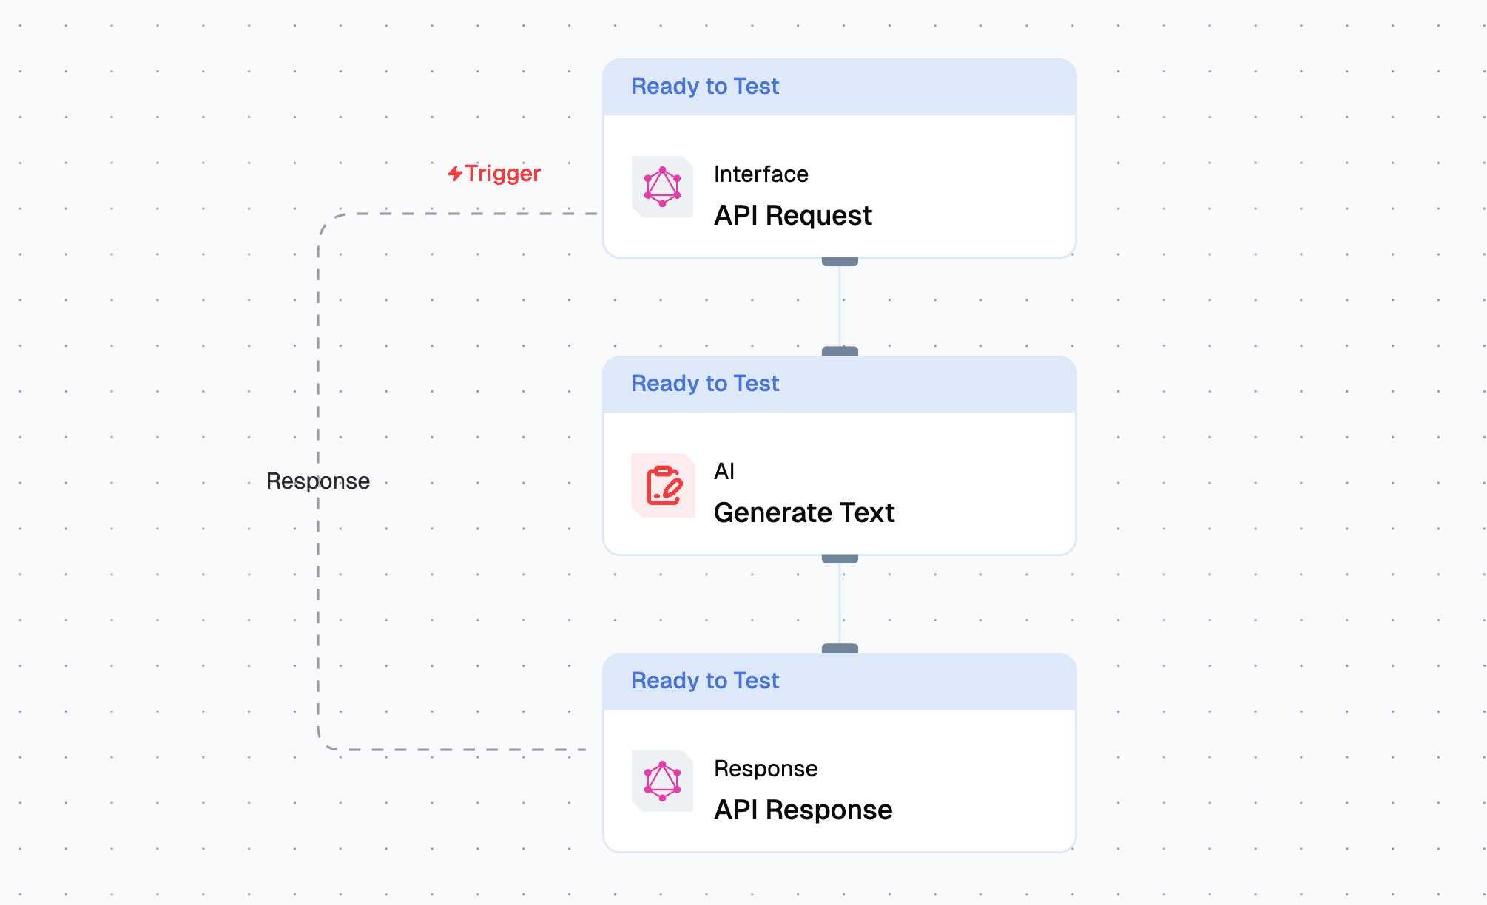Viewport: 1487px width, 905px height.
Task: Click the pink Response icon on API Response node
Action: point(663,782)
